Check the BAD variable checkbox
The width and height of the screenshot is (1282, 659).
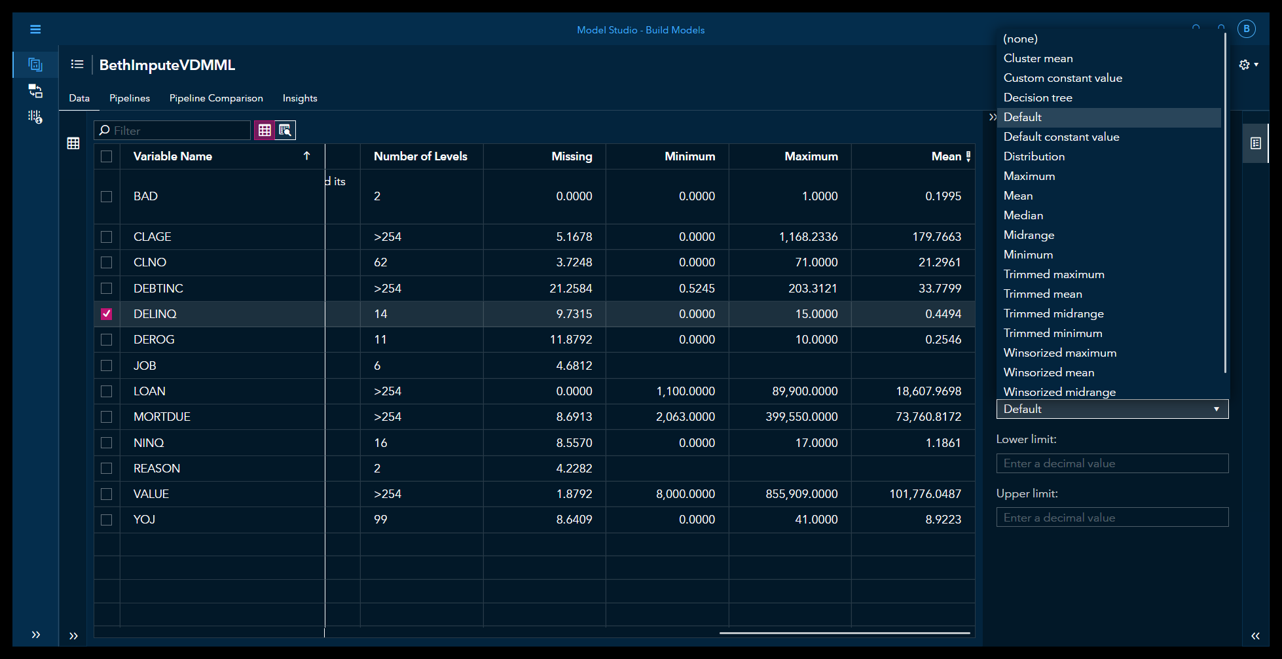[107, 196]
